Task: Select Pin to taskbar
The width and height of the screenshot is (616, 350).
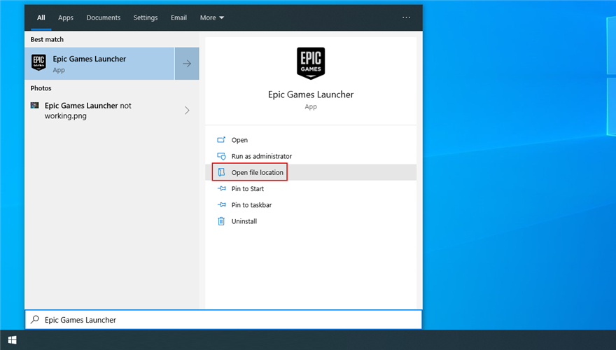Action: point(310,204)
